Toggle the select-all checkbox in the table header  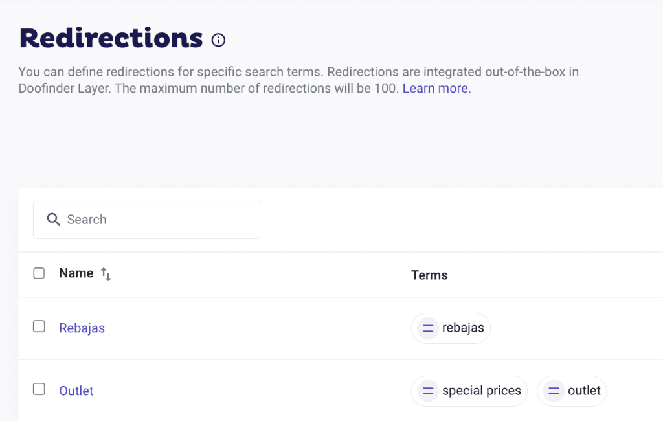[x=39, y=273]
